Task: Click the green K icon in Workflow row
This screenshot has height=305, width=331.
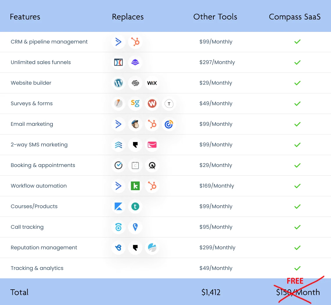Action: pyautogui.click(x=135, y=186)
